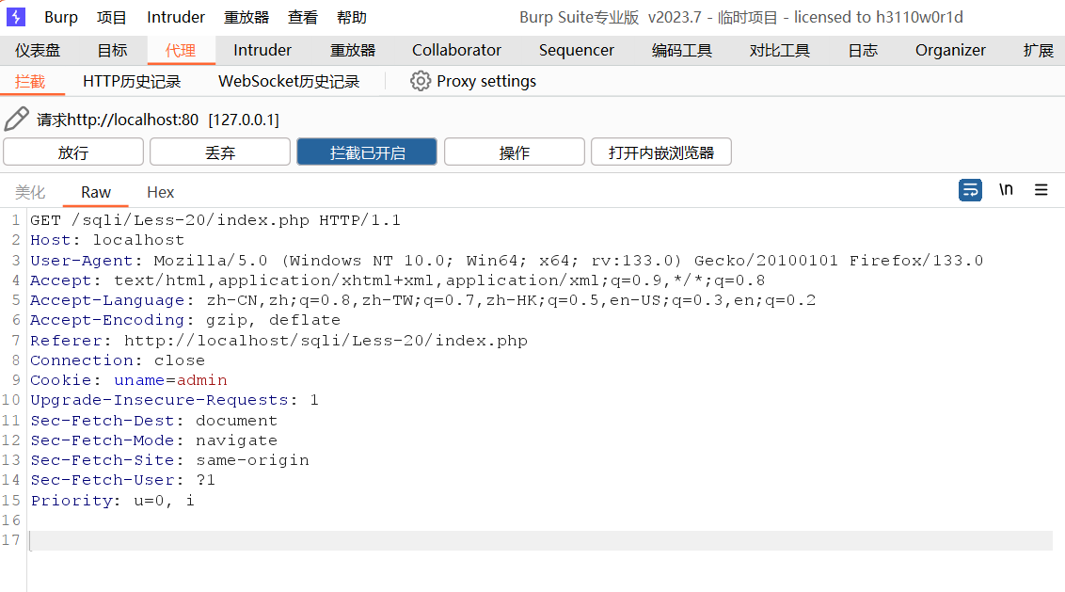Click the Upgrade-Insecure-Requests header line
Screen dimensions: 1065x592
[x=175, y=400]
